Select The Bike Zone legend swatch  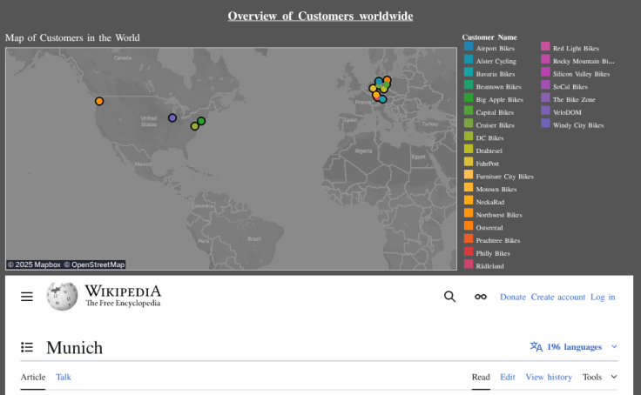[545, 97]
